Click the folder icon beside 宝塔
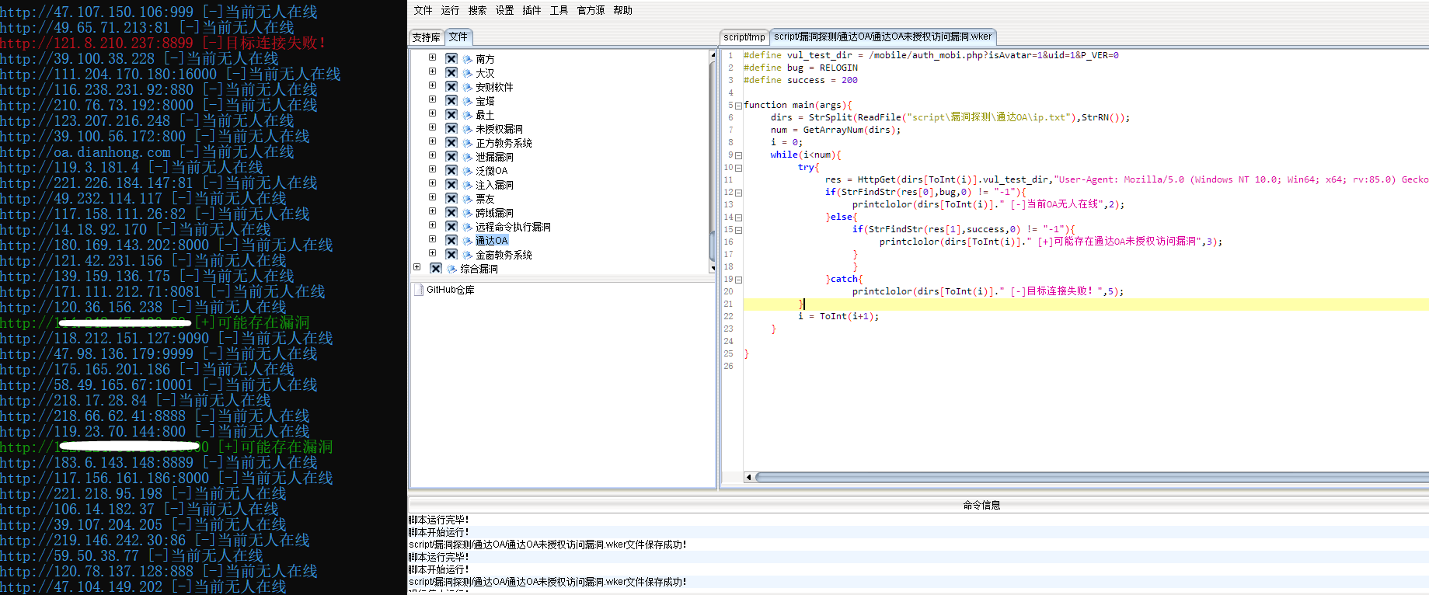1429x595 pixels. 468,101
